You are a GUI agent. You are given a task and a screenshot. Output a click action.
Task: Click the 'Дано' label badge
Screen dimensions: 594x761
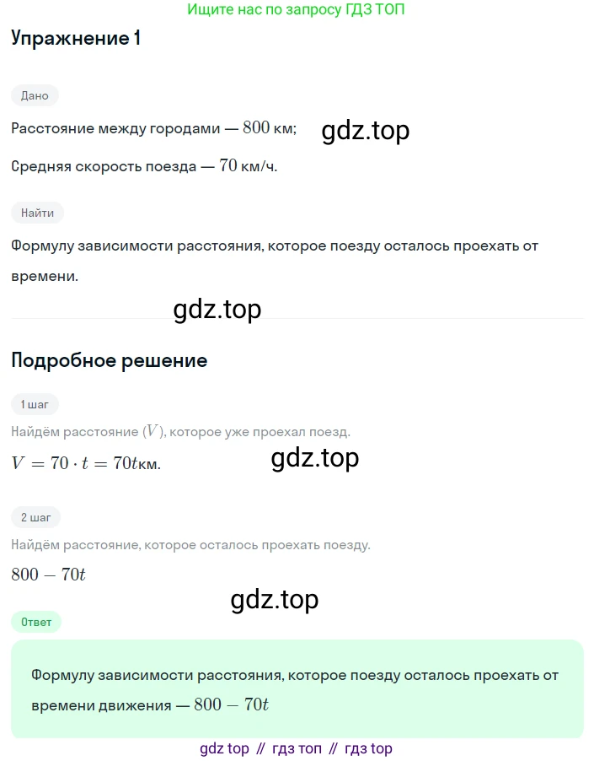pos(35,95)
